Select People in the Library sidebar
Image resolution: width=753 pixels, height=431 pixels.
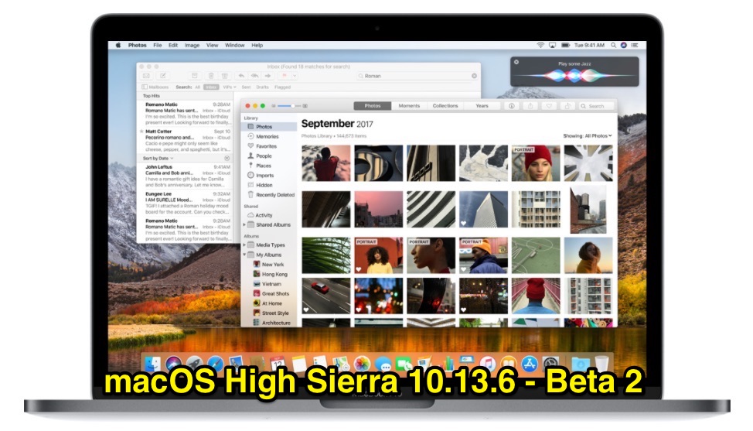[264, 156]
